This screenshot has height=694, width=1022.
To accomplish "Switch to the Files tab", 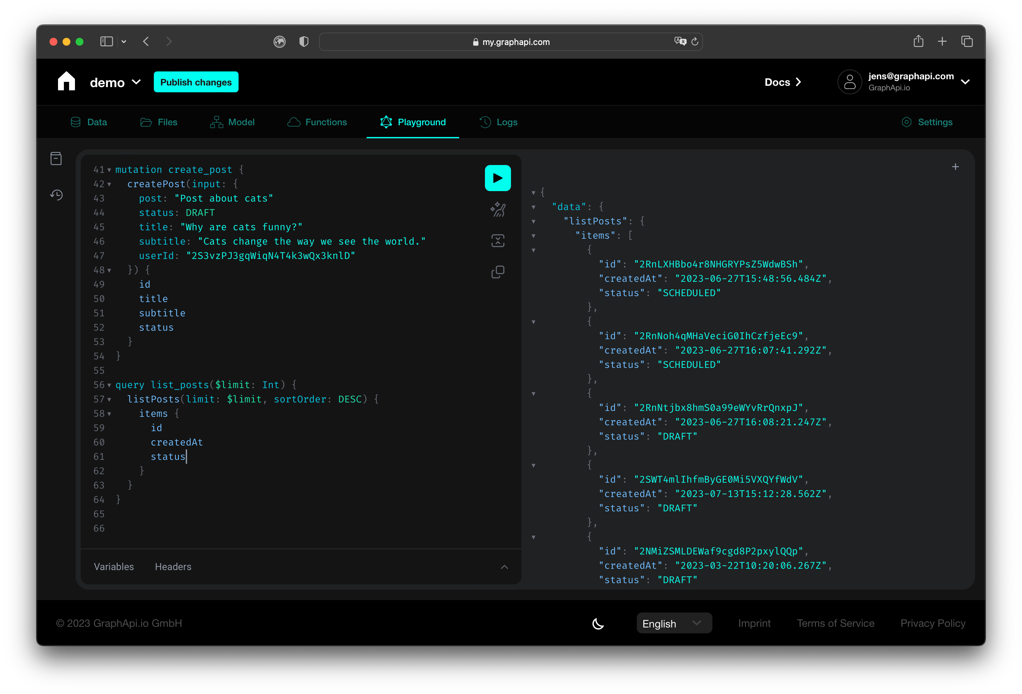I will click(x=159, y=122).
